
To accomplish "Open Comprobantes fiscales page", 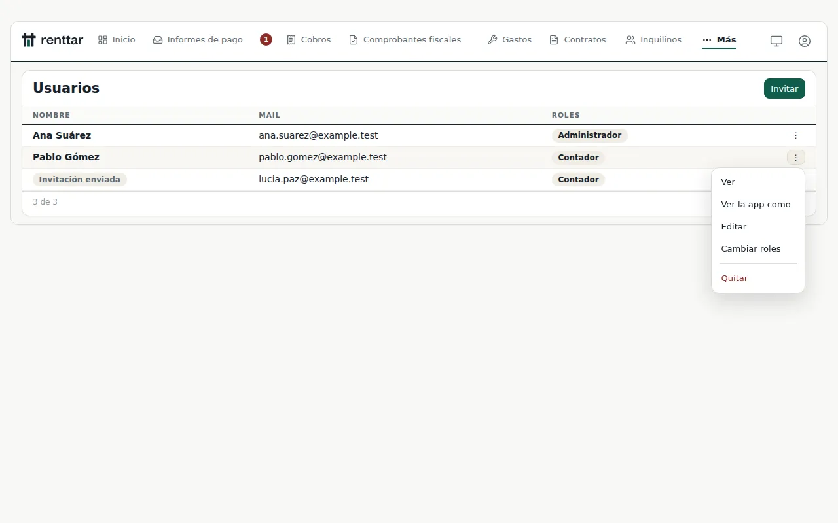I will (405, 40).
